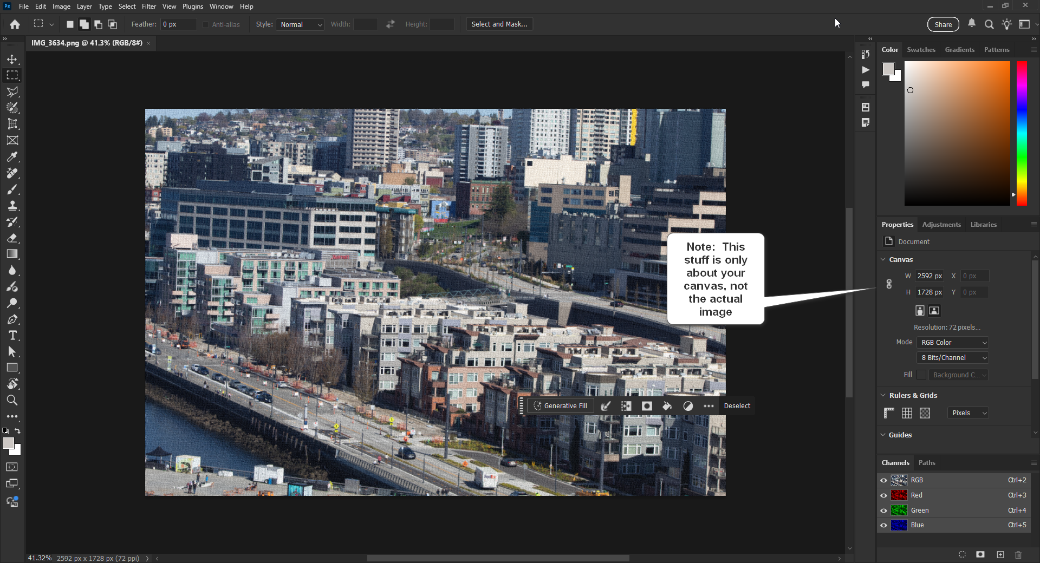Toggle visibility of the Green channel
Image resolution: width=1040 pixels, height=563 pixels.
pyautogui.click(x=884, y=510)
